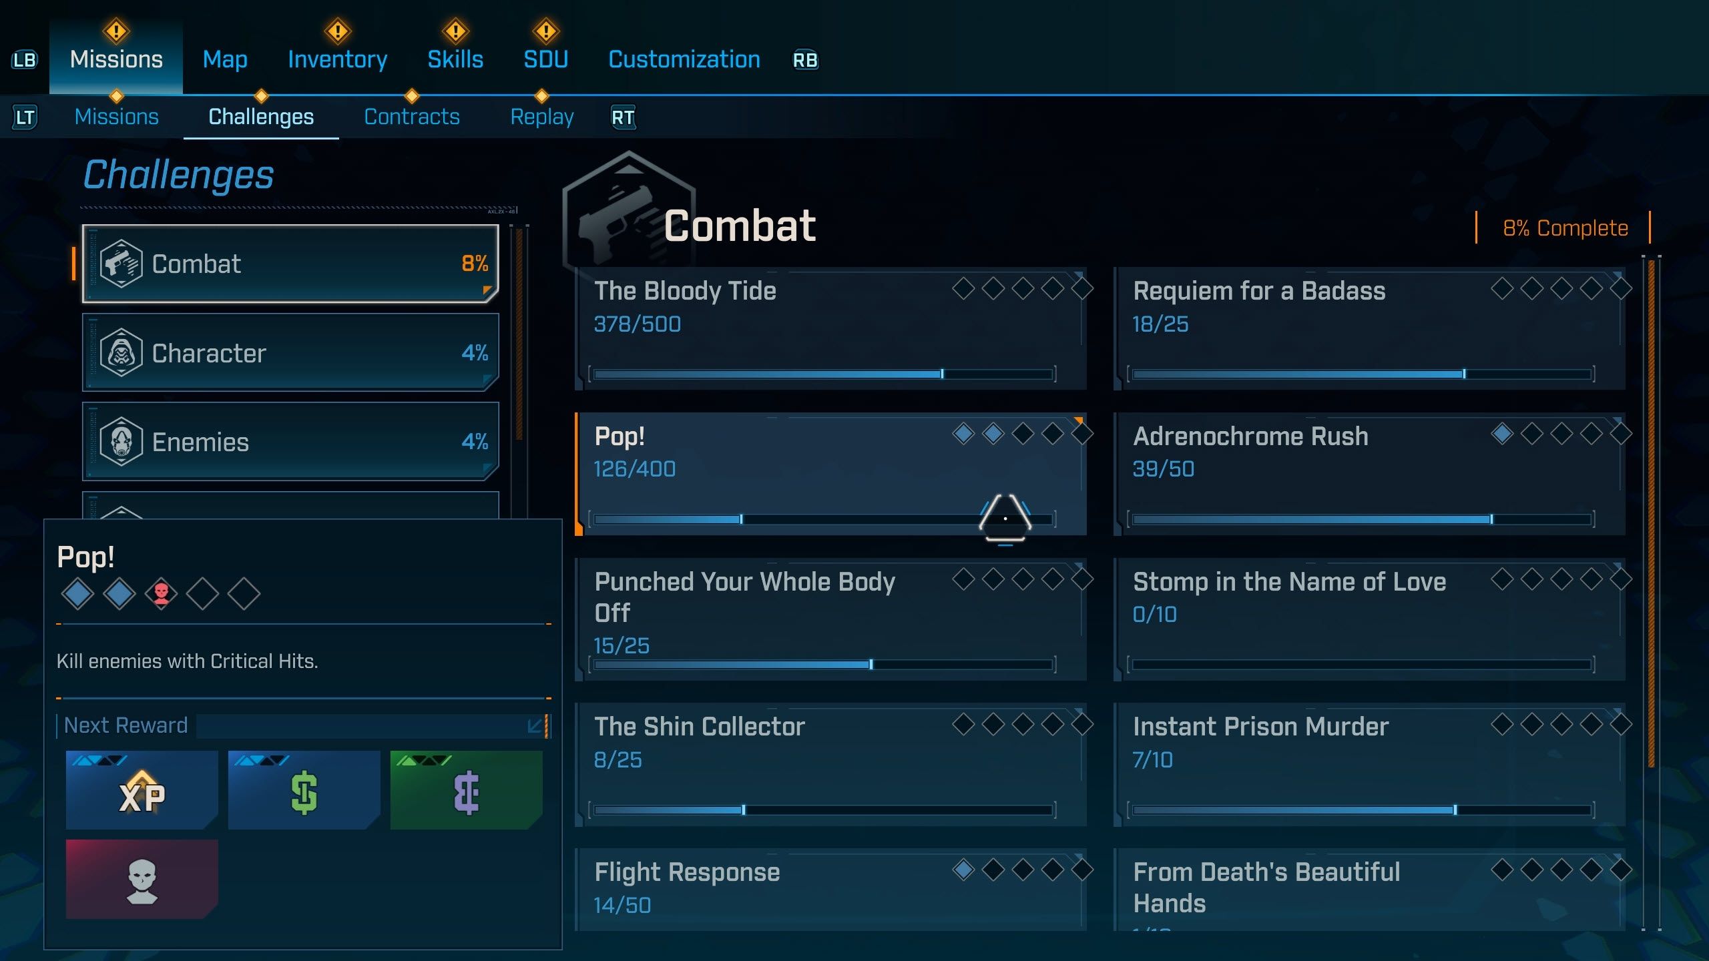Screen dimensions: 1709x961
Task: Click the red skull tier marker
Action: pos(161,593)
